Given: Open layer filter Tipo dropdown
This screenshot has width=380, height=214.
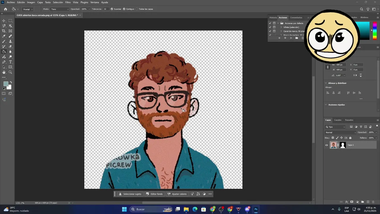Looking at the screenshot, I should [335, 127].
